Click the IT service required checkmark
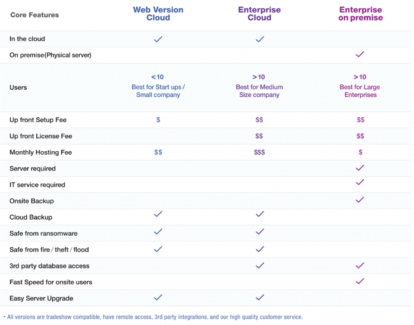 [x=360, y=182]
